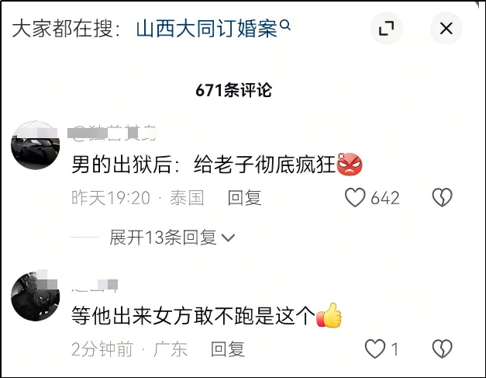Reply to the 广东 comment via 回复

click(228, 349)
